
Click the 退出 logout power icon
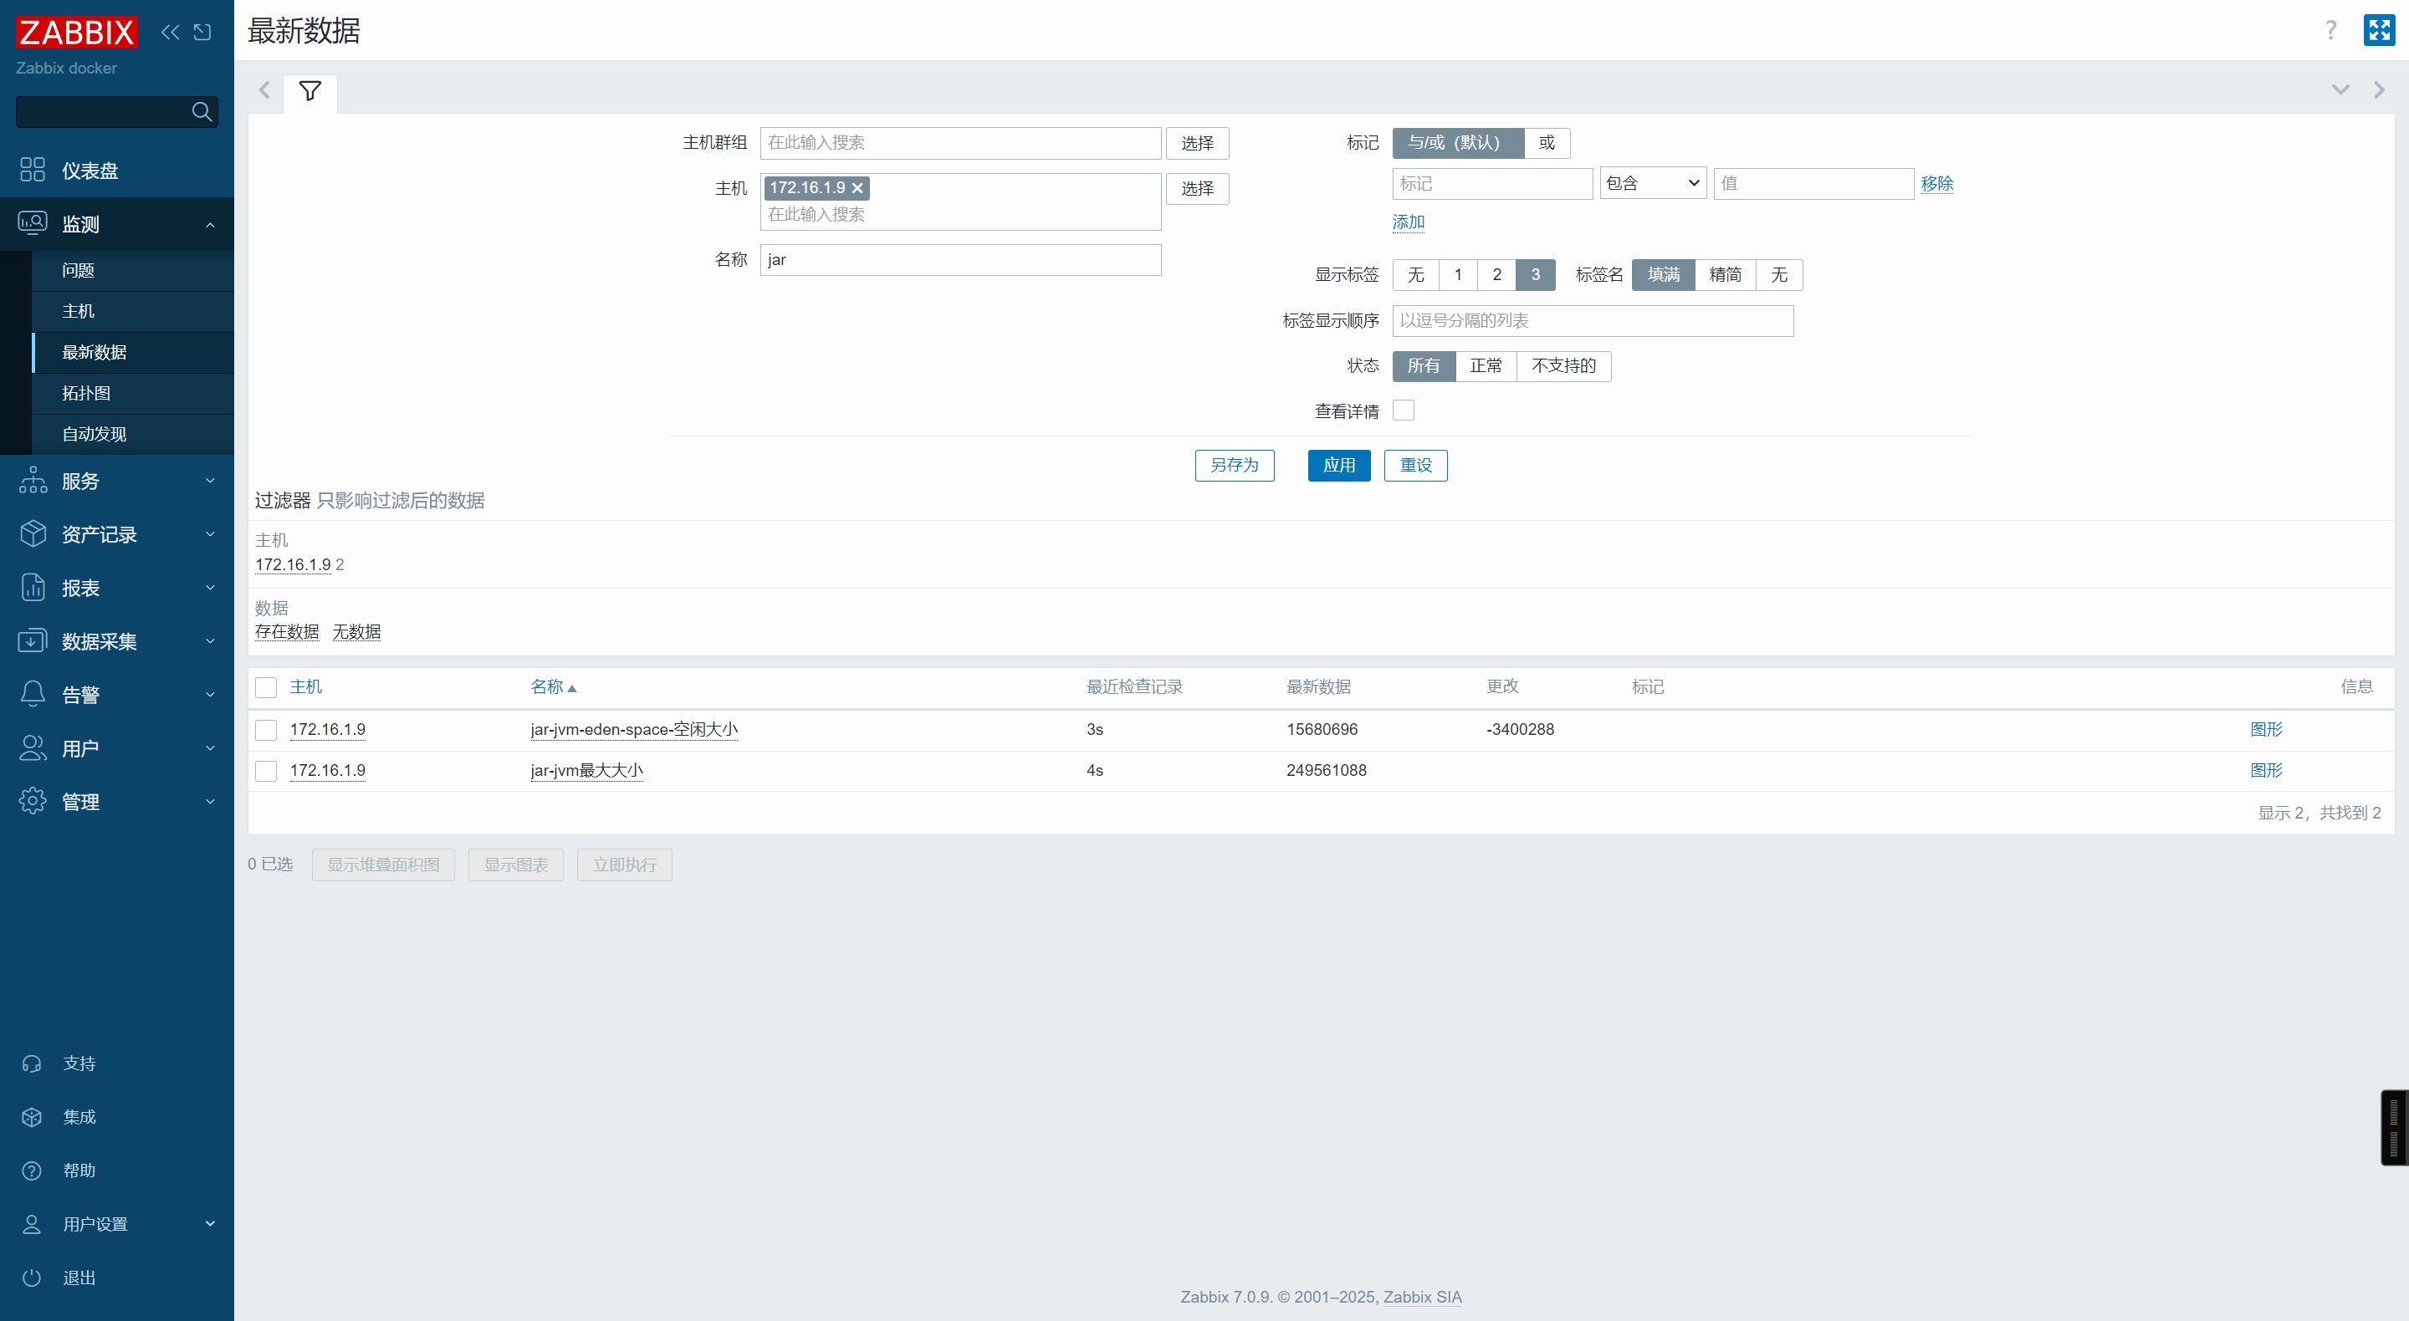(32, 1278)
